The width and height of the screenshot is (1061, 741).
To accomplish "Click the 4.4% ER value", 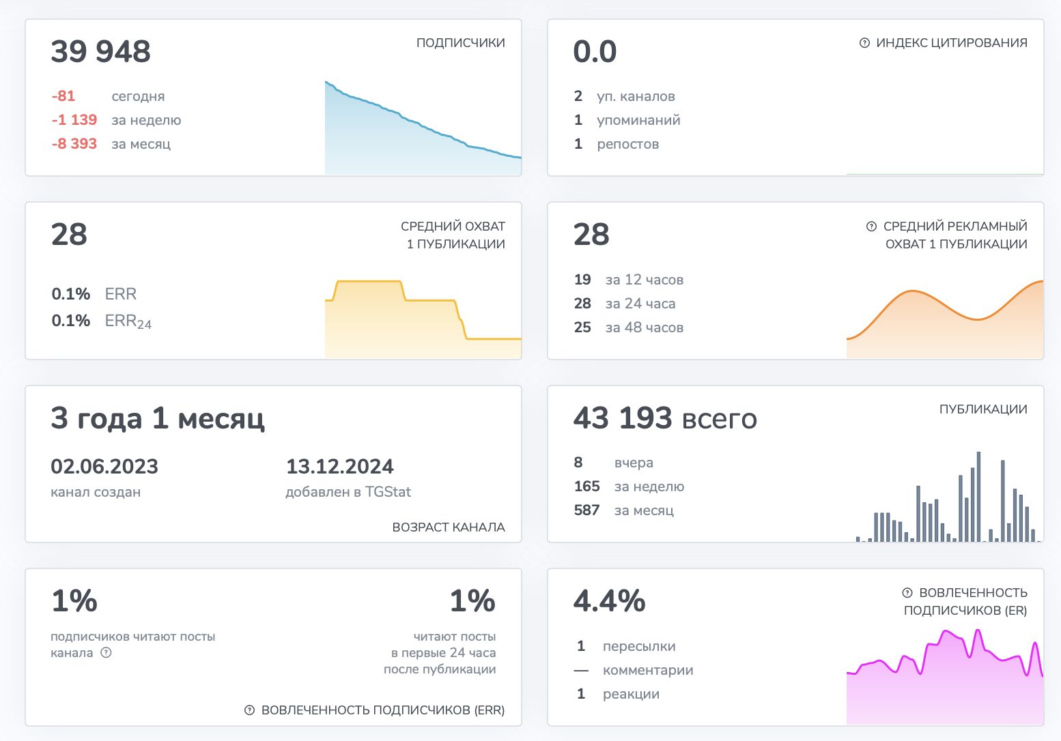I will pyautogui.click(x=610, y=601).
